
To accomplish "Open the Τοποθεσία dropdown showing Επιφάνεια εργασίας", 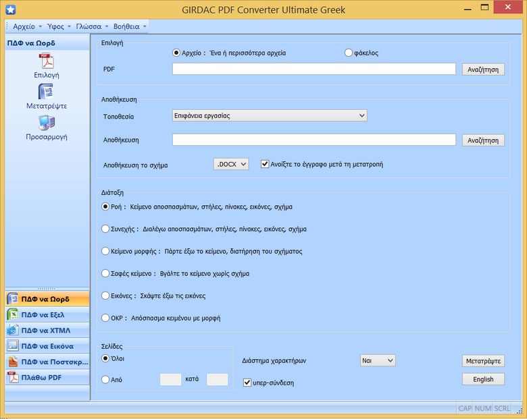I will 270,116.
